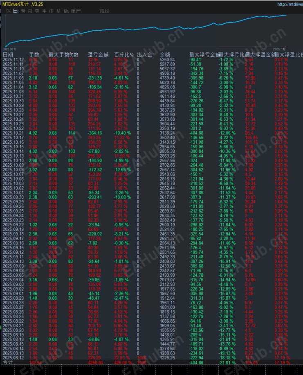Click the loss amount -231.38

[x=94, y=78]
